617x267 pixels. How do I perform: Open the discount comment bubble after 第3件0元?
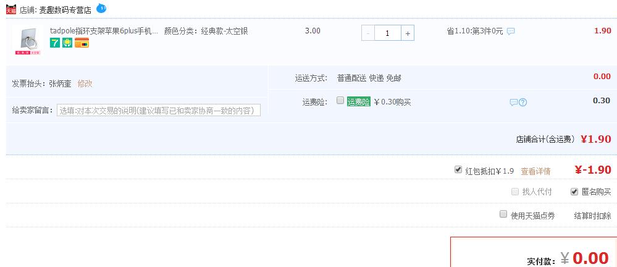(x=511, y=32)
